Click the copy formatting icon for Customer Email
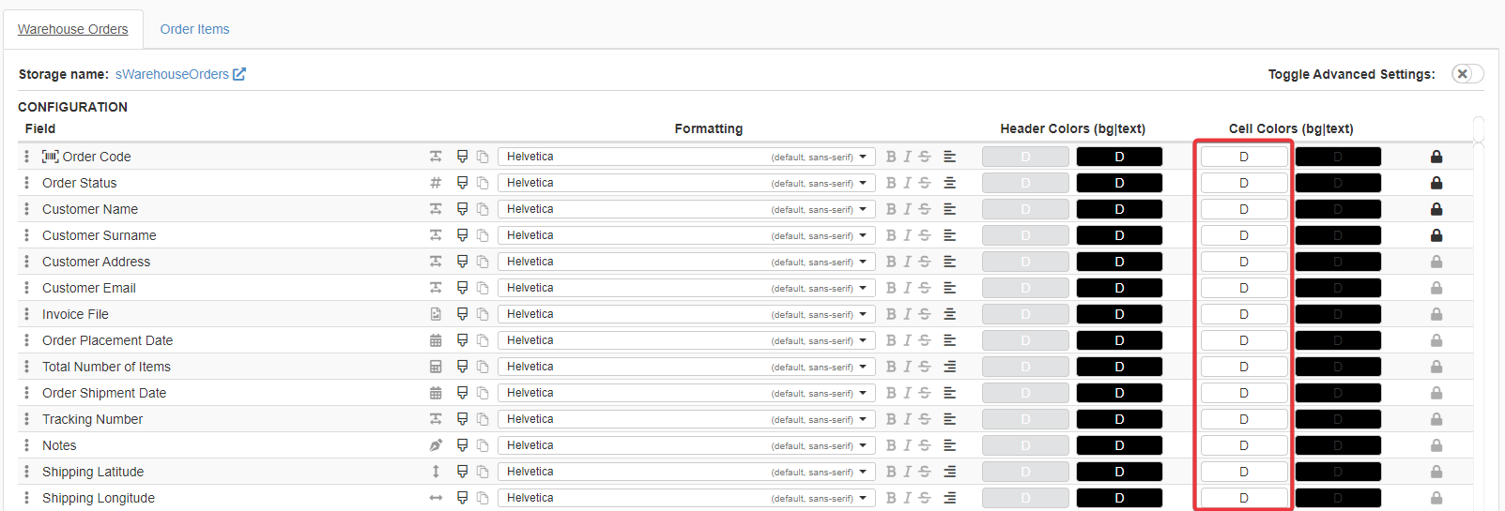1505x511 pixels. tap(483, 288)
